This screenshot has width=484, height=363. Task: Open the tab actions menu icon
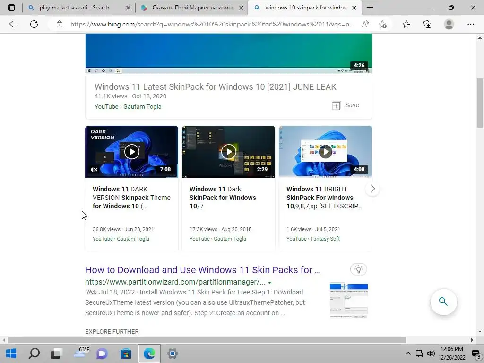[x=11, y=8]
